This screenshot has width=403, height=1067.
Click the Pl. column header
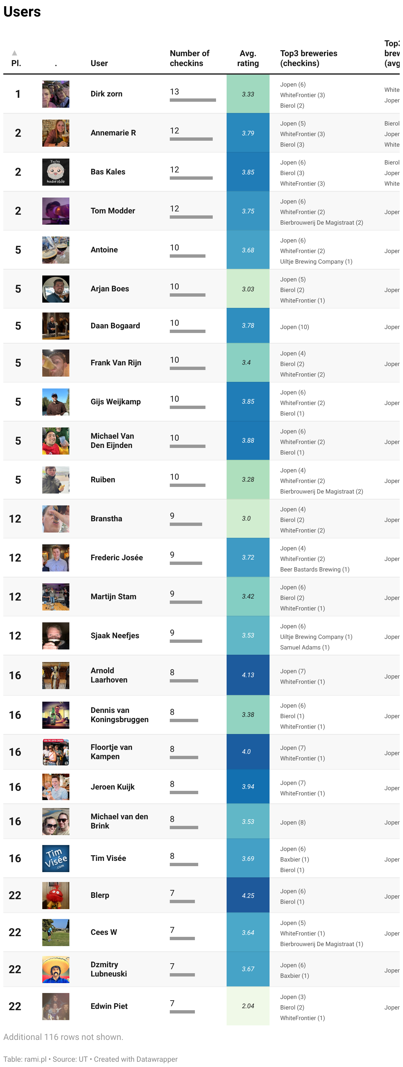[16, 63]
